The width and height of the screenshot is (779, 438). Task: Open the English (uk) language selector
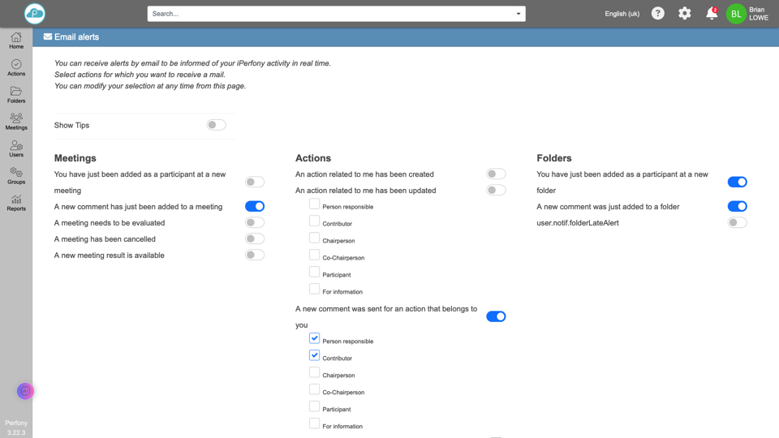pyautogui.click(x=622, y=14)
